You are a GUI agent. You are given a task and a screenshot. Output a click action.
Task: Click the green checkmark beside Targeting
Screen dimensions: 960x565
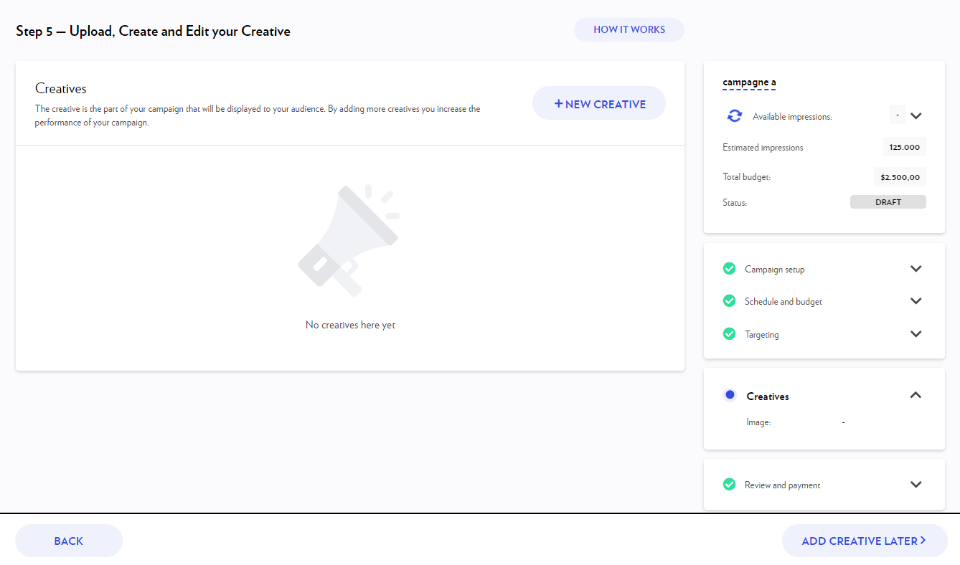[729, 333]
